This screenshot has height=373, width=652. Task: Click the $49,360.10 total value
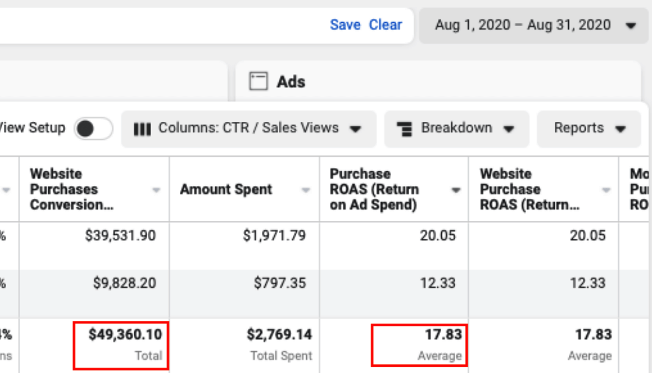tap(125, 334)
